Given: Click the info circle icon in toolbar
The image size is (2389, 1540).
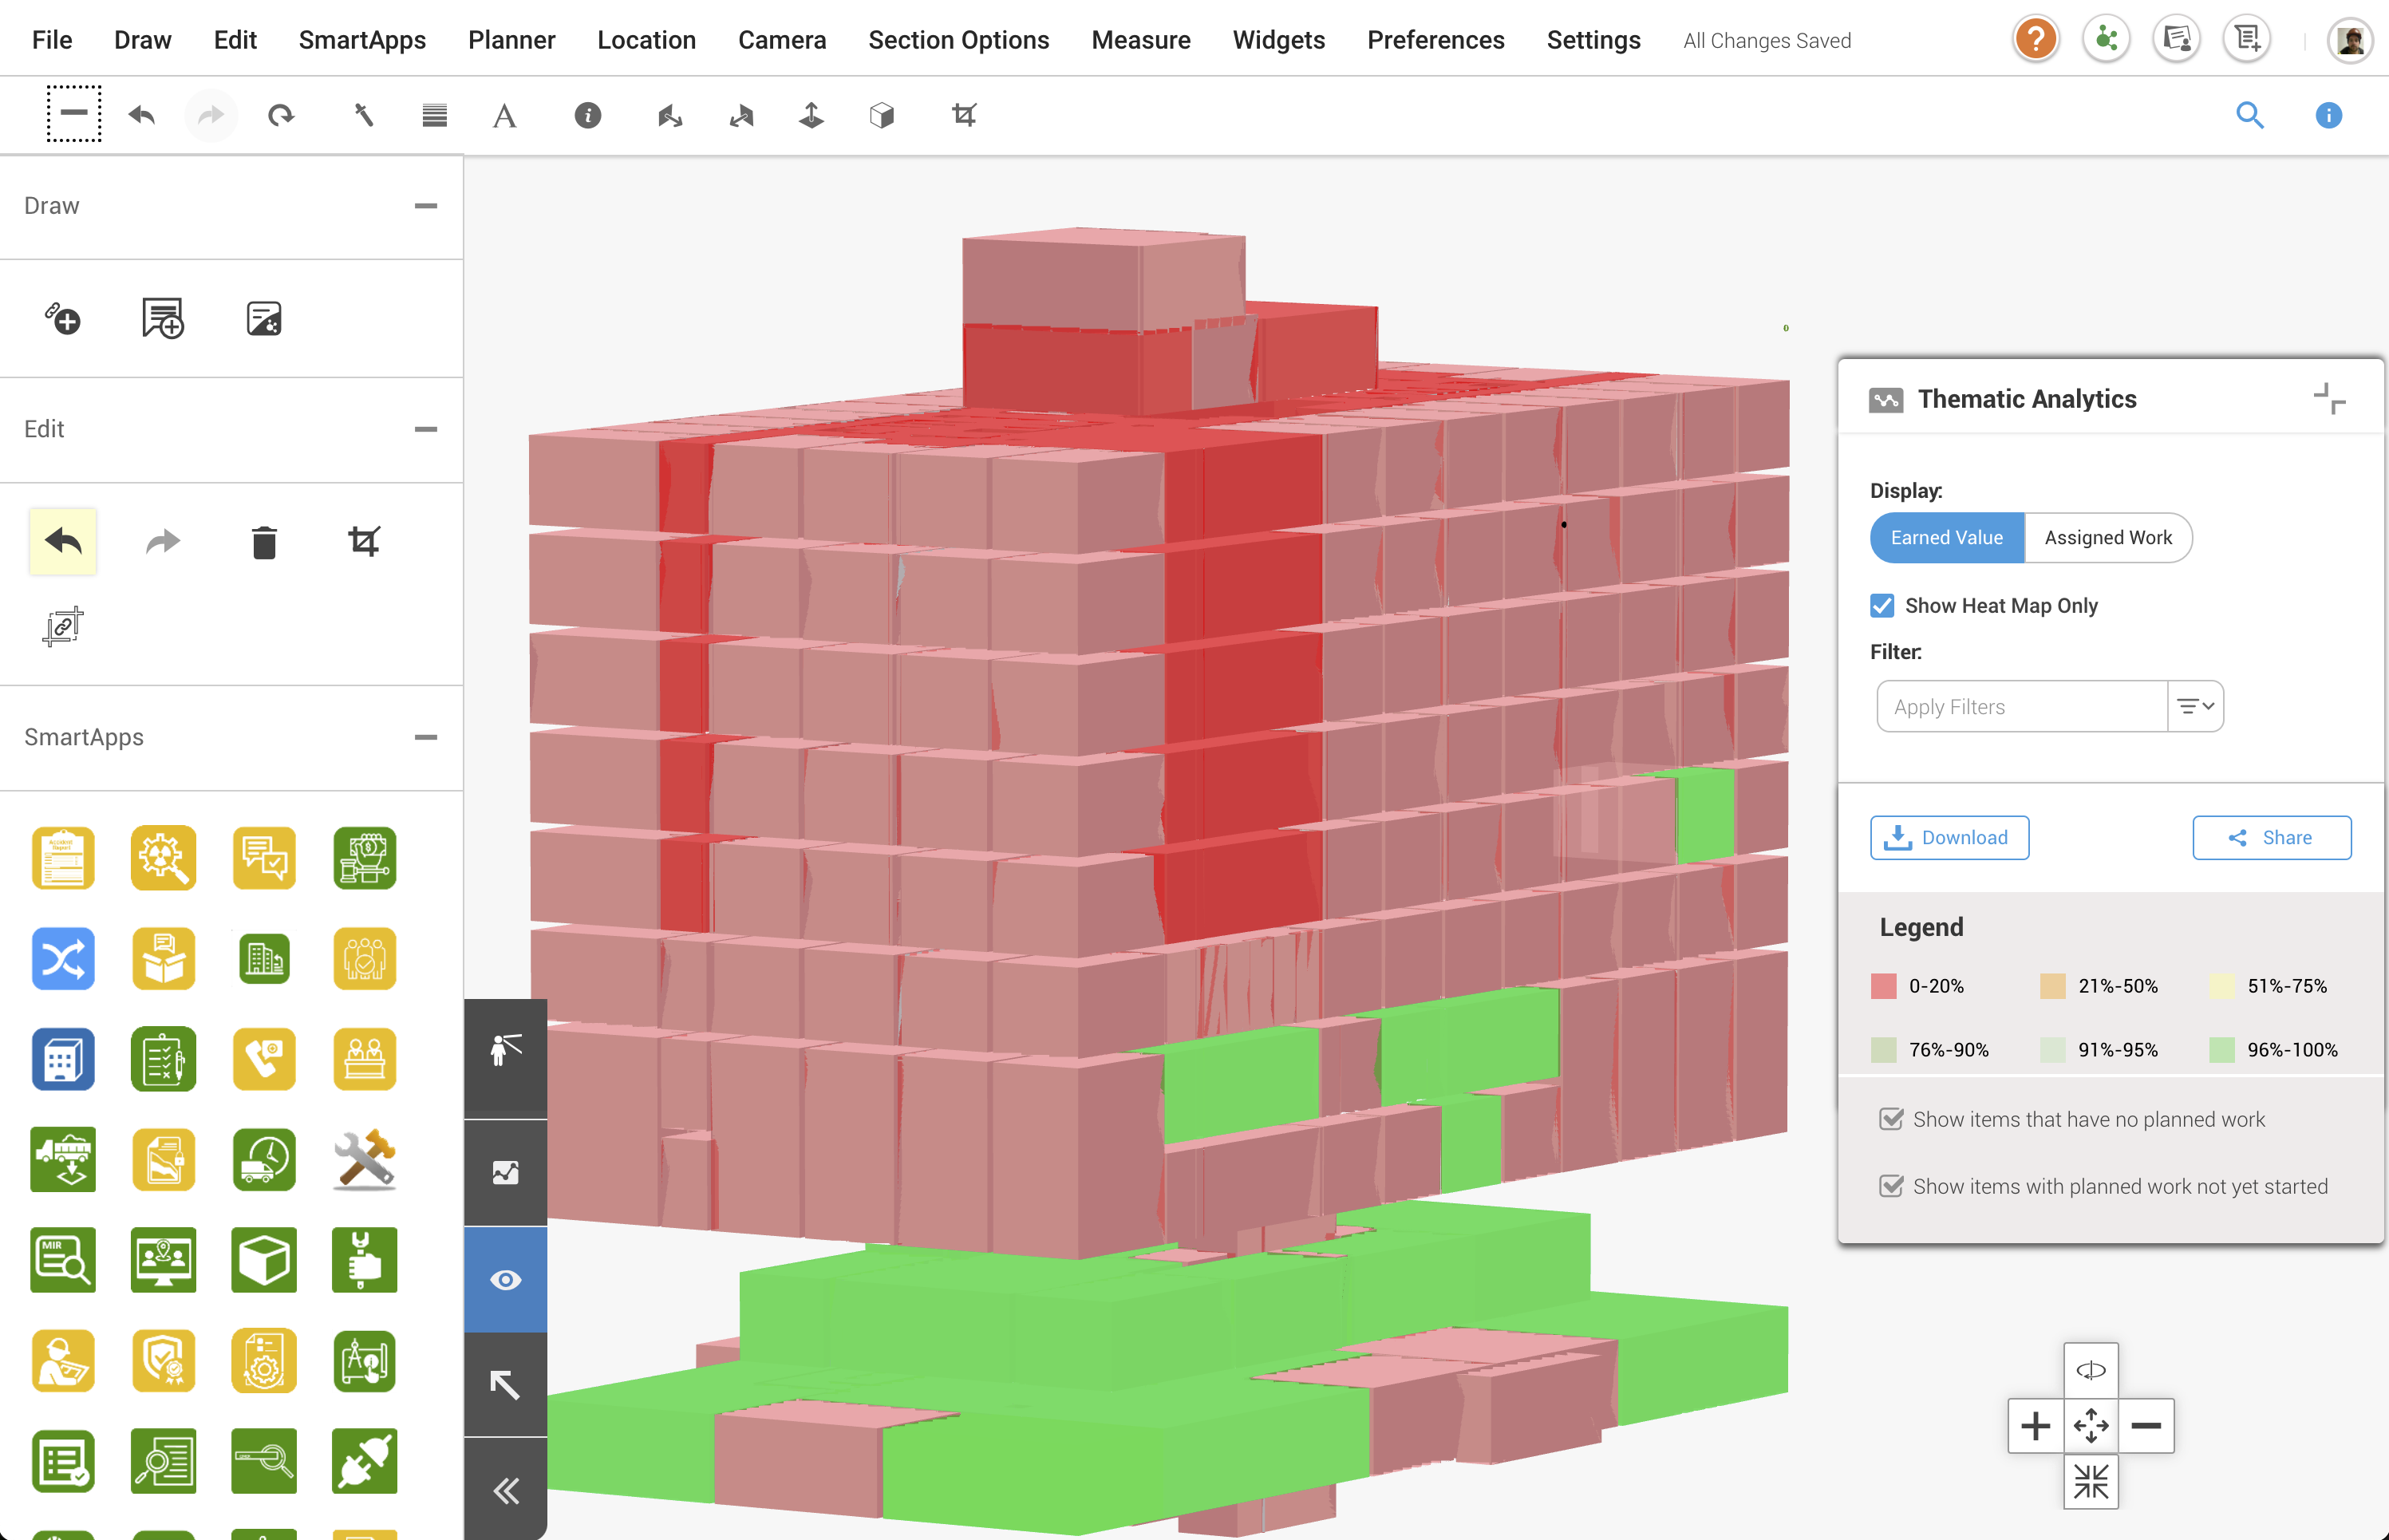Looking at the screenshot, I should pyautogui.click(x=588, y=115).
